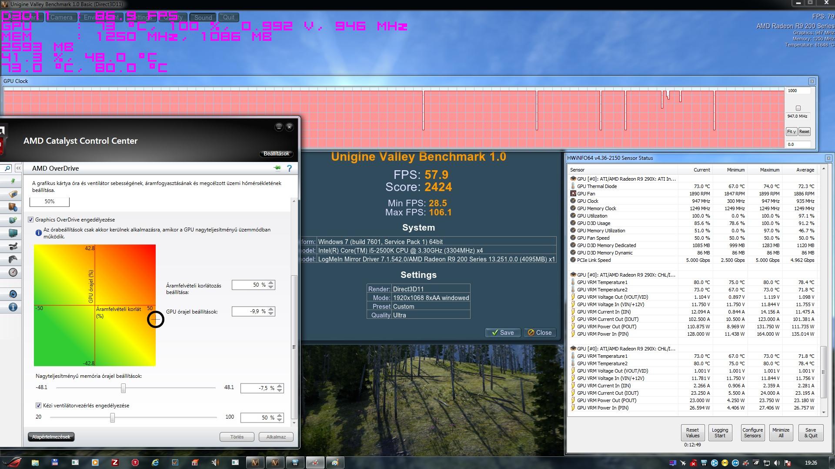The height and width of the screenshot is (469, 835).
Task: Open the pinned pages sidebar icon in Catalyst
Action: point(13,181)
